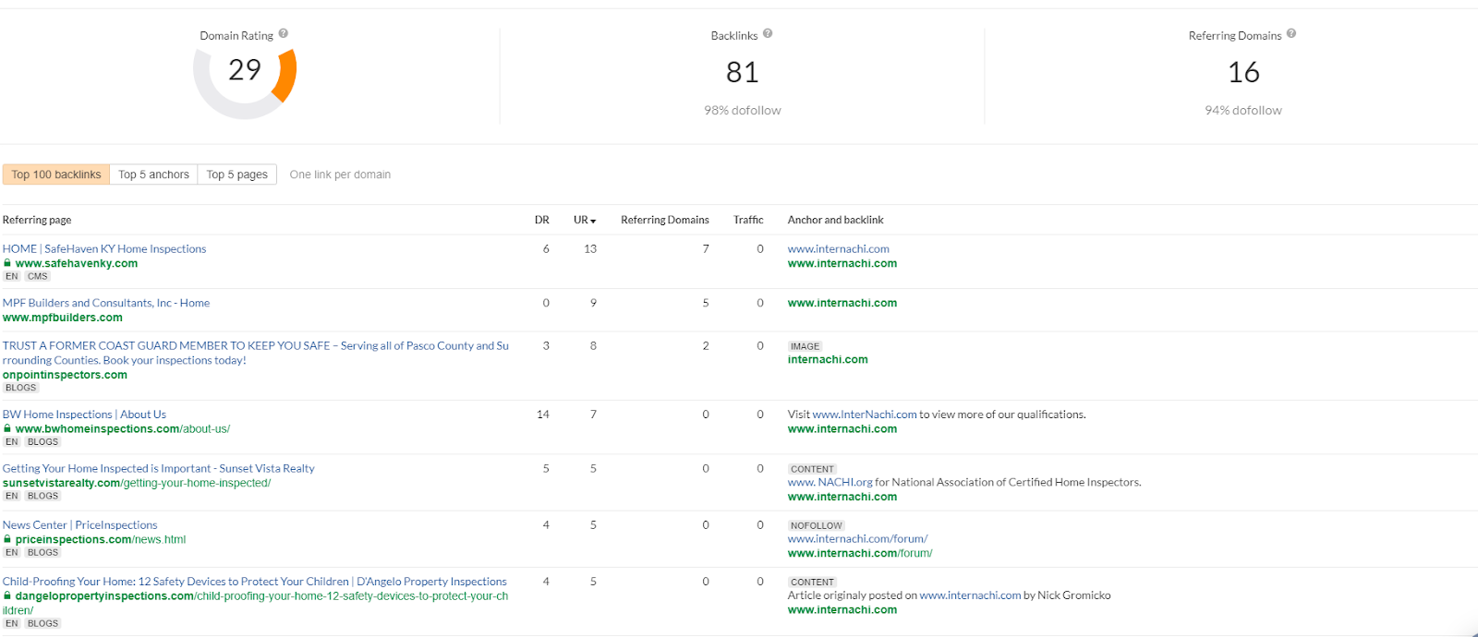This screenshot has height=637, width=1478.
Task: Open the dangelopropertyinspections.com URL
Action: 255,603
